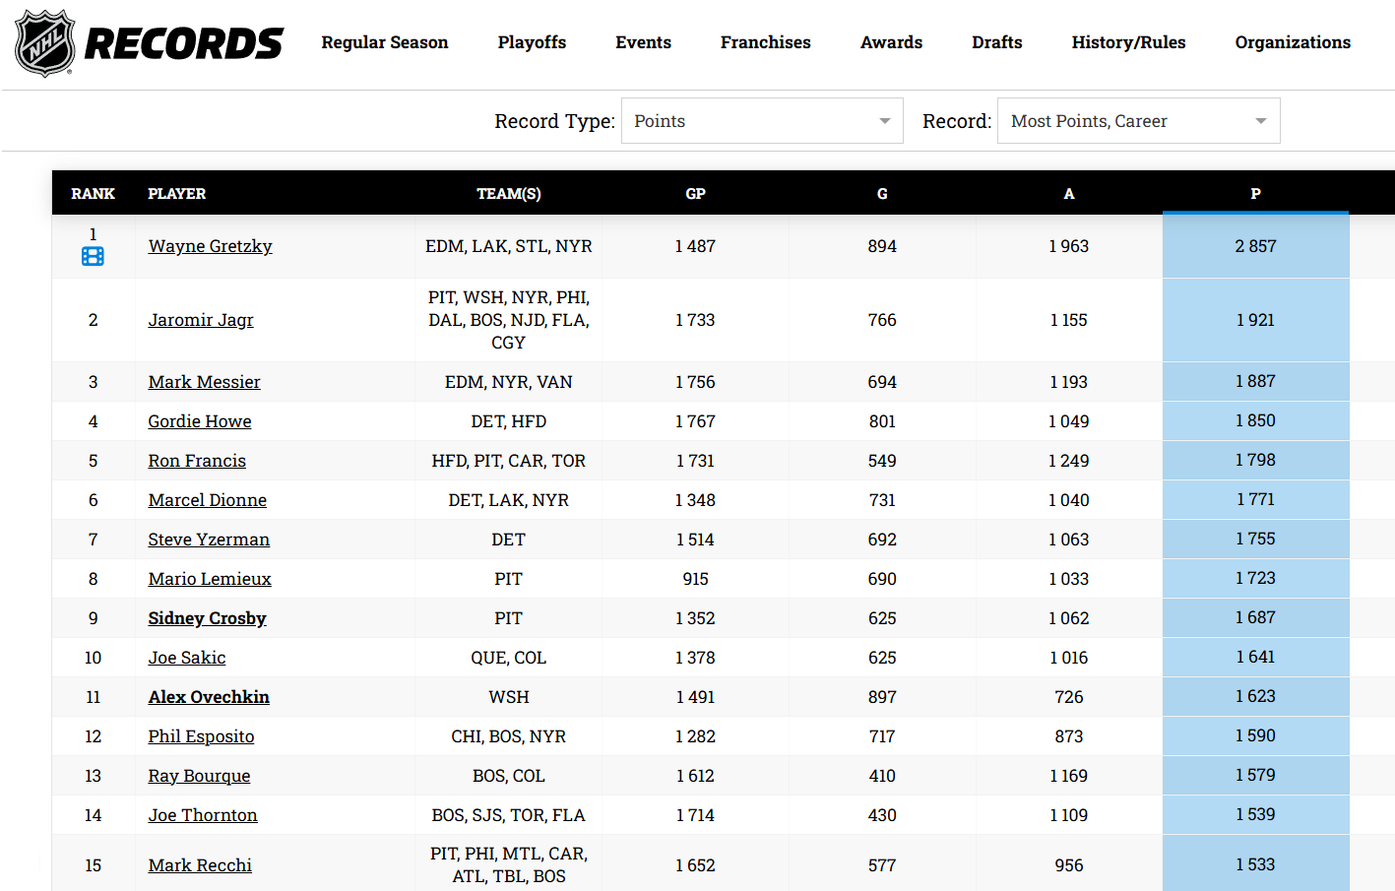Sort table by G column header
This screenshot has width=1395, height=891.
[x=882, y=194]
